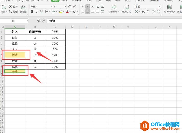Decrease font size with the A- icon
The width and height of the screenshot is (182, 133).
pos(74,7)
